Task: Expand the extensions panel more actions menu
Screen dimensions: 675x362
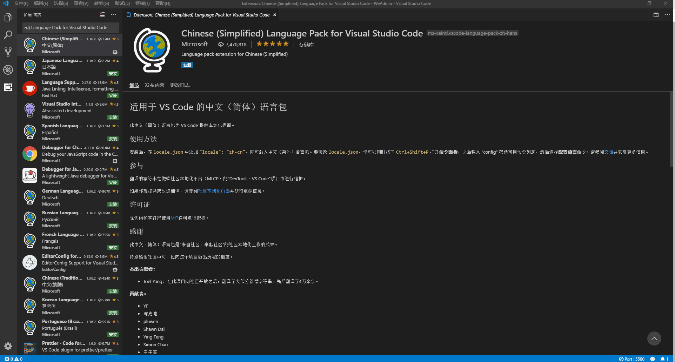Action: tap(113, 15)
